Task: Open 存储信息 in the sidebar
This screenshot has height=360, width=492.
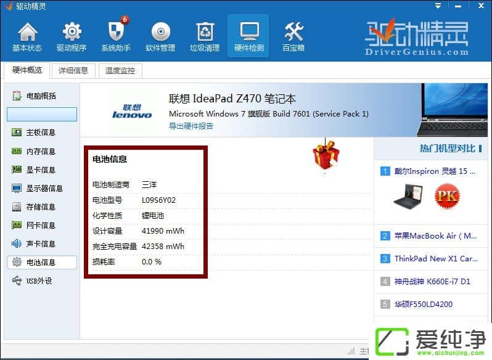Action: (41, 207)
